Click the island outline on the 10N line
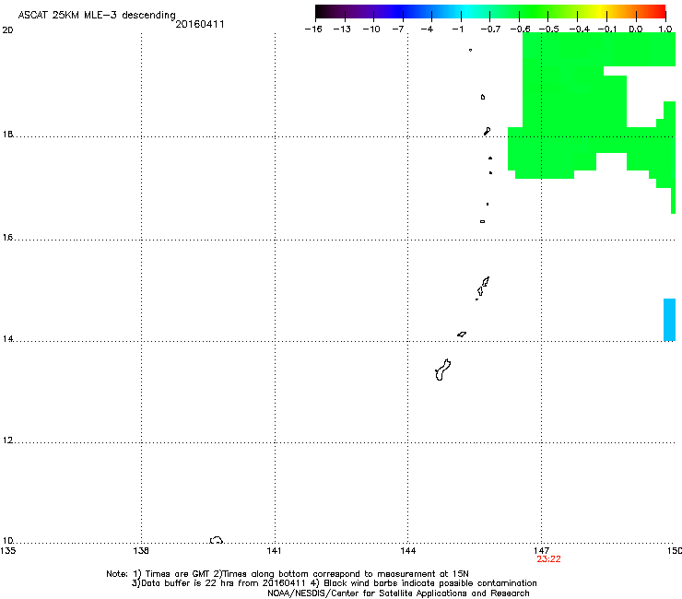The height and width of the screenshot is (599, 682). tap(217, 540)
